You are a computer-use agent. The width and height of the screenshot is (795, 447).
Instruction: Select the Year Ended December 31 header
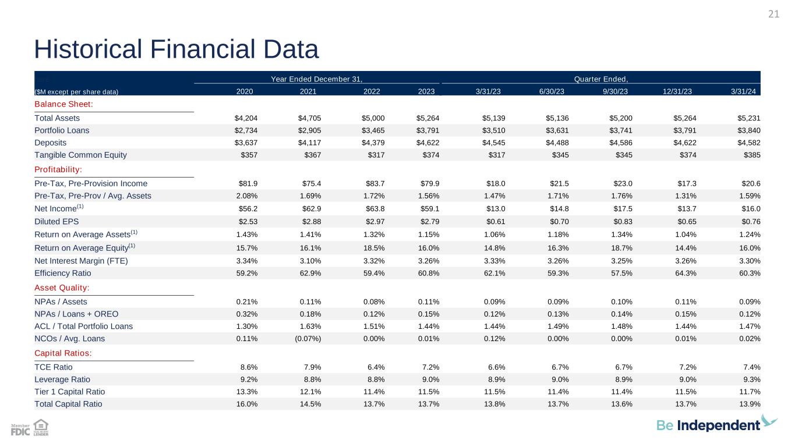pyautogui.click(x=317, y=79)
